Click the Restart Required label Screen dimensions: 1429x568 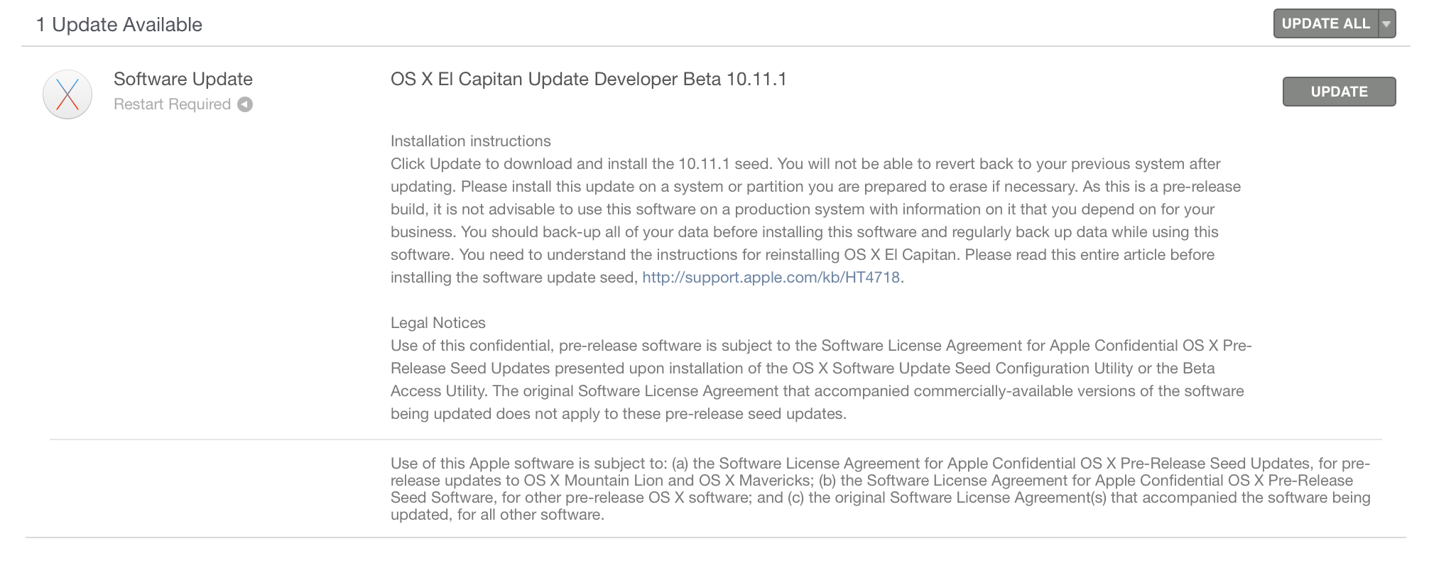pos(172,104)
